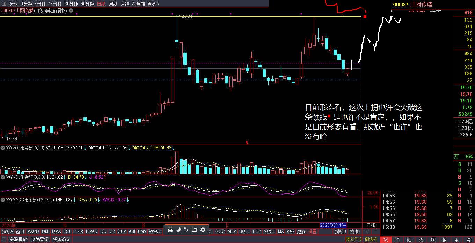
Task: Select the 笔 tick tab
Action: click(386, 240)
